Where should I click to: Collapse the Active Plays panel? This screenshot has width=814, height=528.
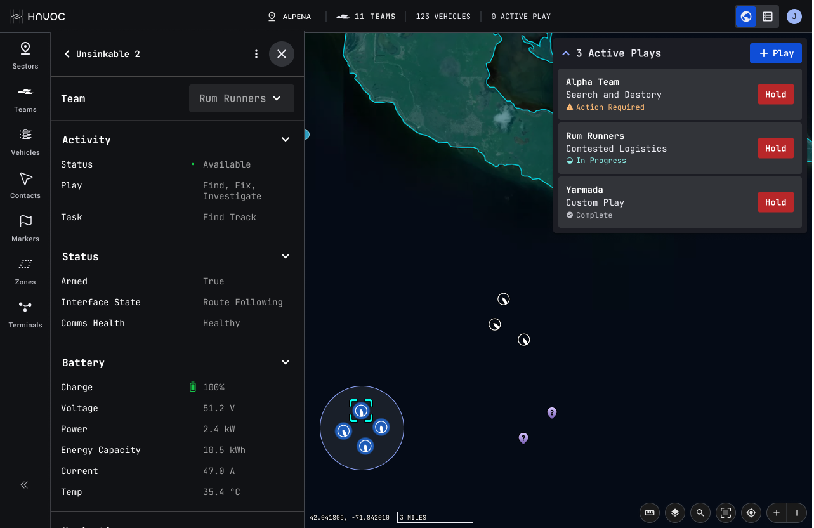click(x=566, y=53)
